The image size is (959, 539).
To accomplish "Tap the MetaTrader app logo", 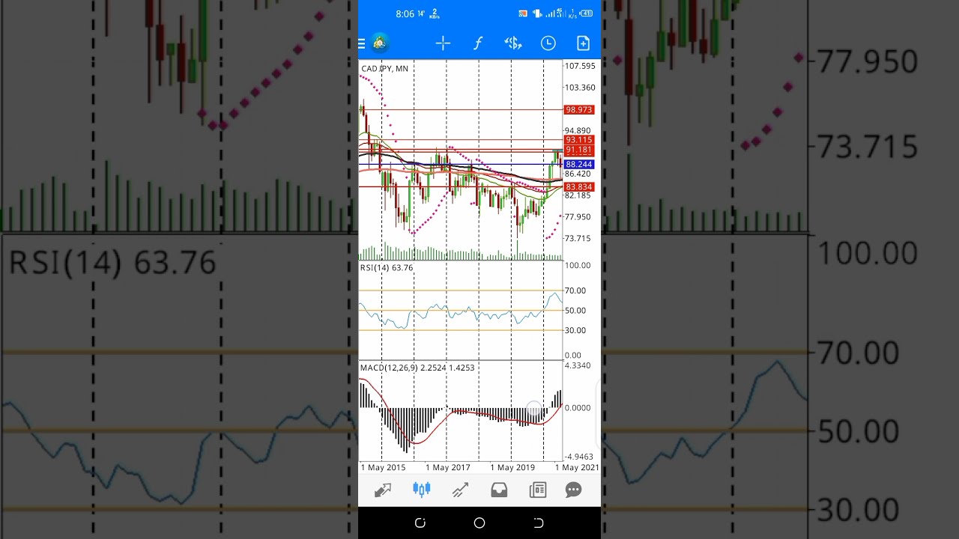I will coord(379,43).
